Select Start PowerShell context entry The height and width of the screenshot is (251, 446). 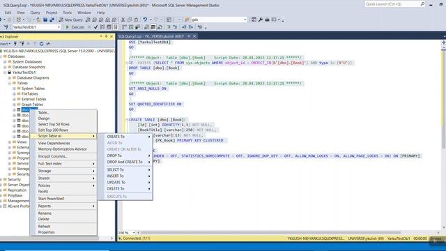tap(63, 199)
